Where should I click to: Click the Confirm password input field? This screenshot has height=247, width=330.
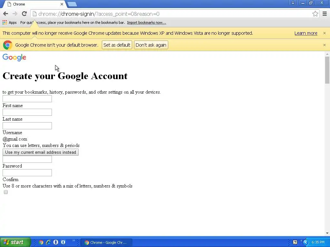tap(27, 173)
